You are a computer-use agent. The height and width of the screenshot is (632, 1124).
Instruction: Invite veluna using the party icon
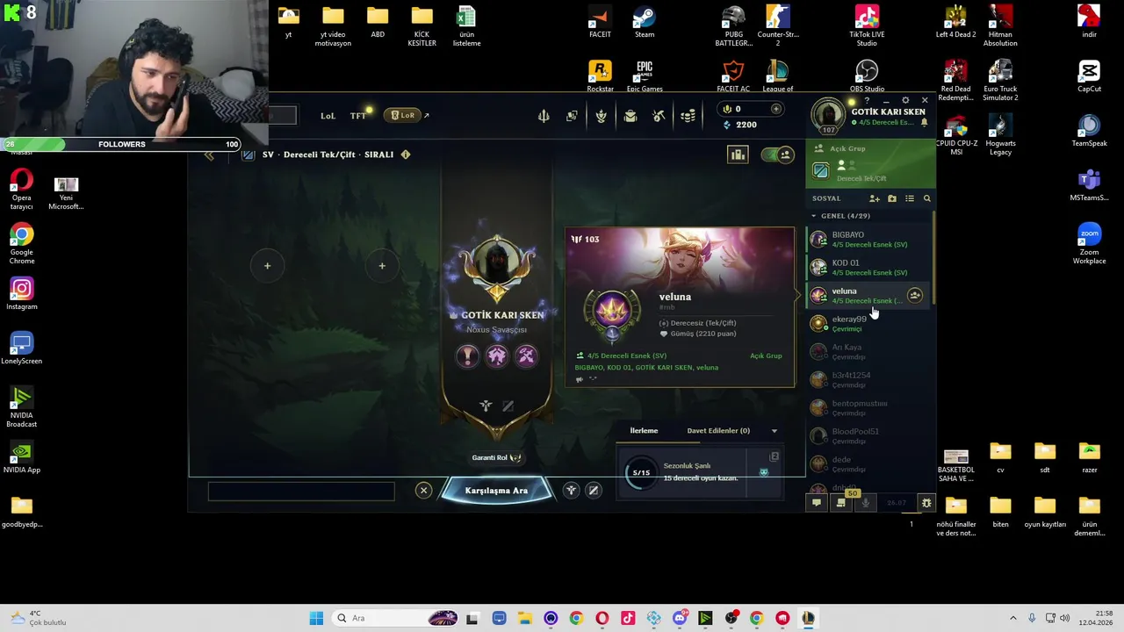click(914, 296)
